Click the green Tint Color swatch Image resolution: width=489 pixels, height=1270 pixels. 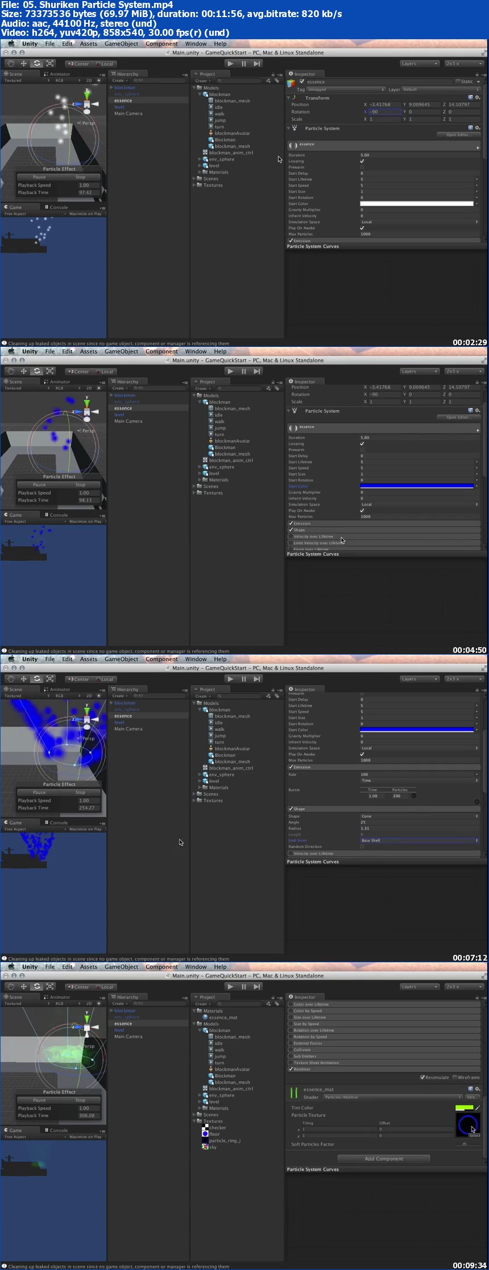click(465, 1108)
